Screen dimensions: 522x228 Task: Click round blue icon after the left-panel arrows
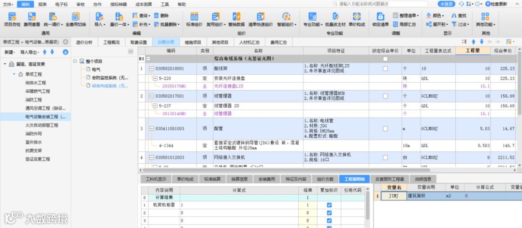65,52
